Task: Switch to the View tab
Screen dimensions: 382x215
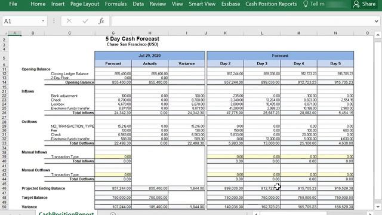Action: [177, 4]
